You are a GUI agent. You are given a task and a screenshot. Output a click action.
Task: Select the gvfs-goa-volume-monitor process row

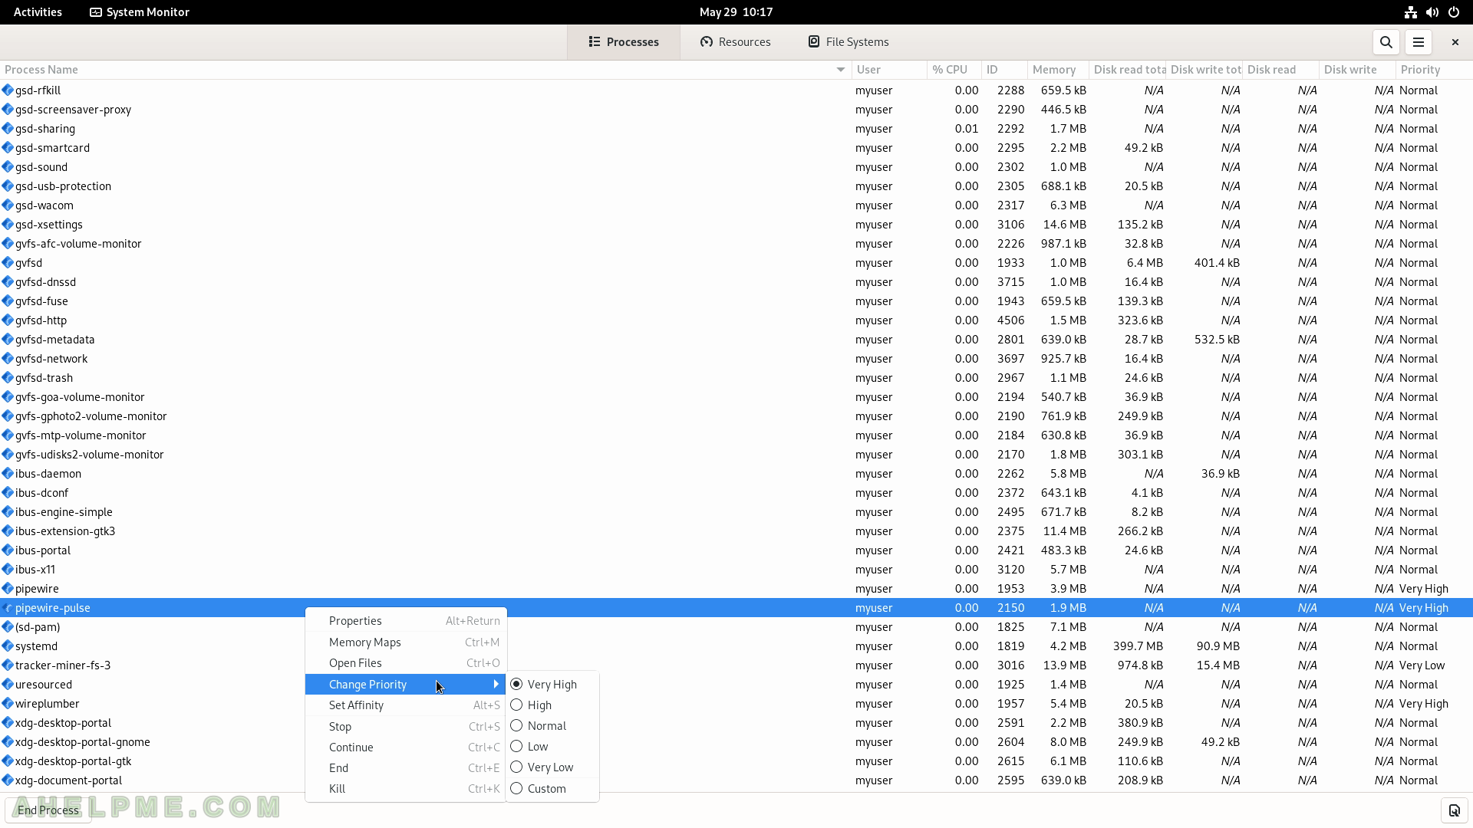(x=736, y=397)
